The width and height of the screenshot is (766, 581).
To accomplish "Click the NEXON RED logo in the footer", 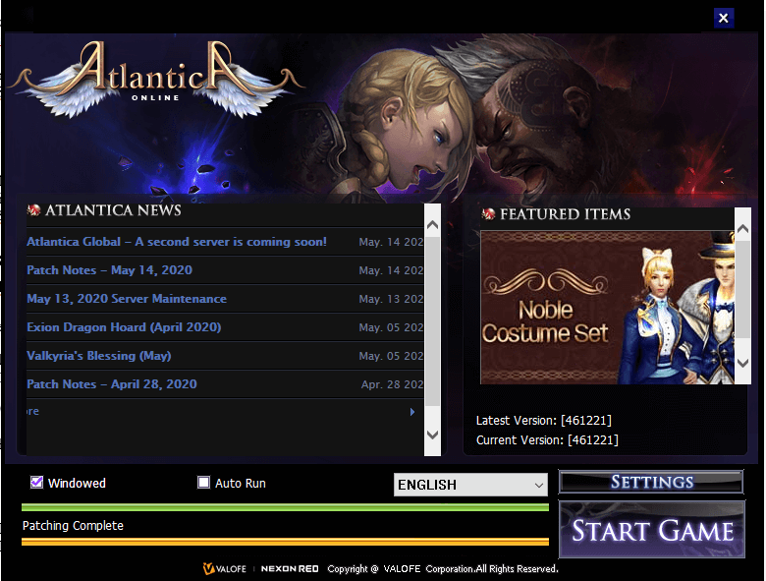I will tap(289, 569).
